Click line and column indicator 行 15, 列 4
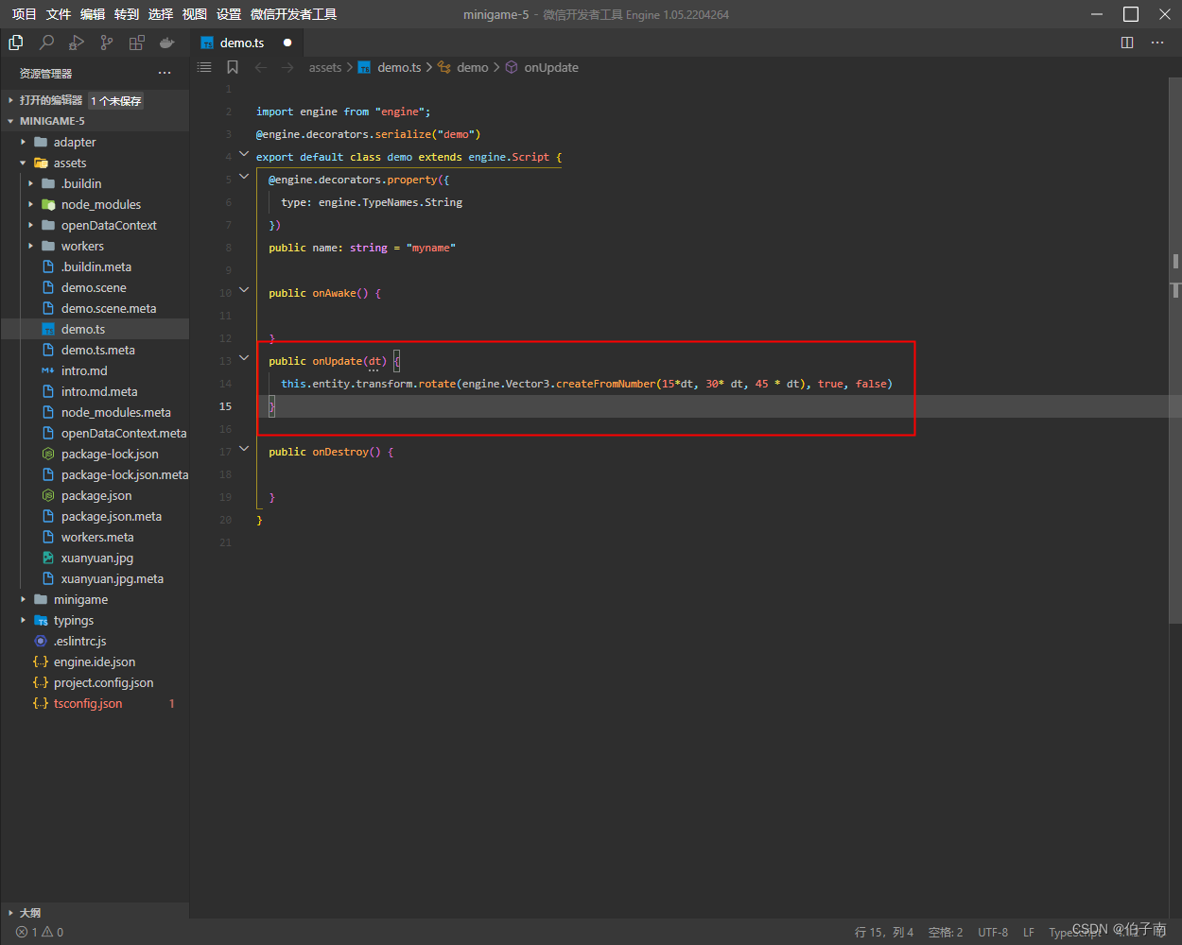Screen dimensions: 1182x945 pyautogui.click(x=884, y=932)
